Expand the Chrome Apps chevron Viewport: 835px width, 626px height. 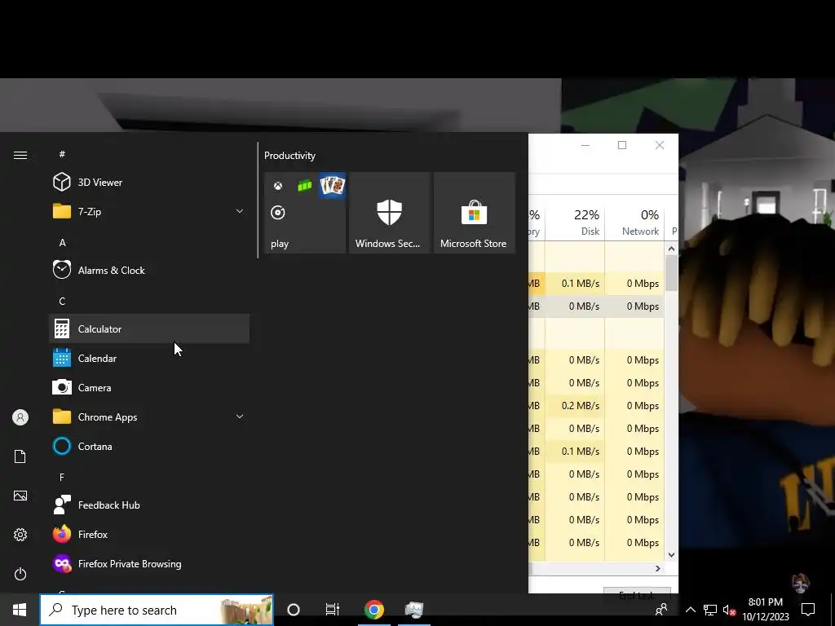click(x=240, y=417)
